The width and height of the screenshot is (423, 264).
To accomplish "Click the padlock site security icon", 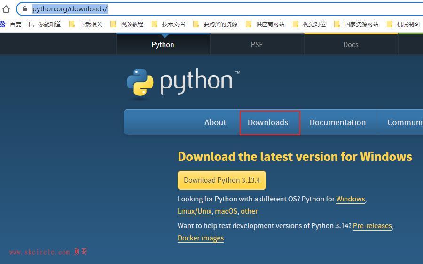I will 25,9.
